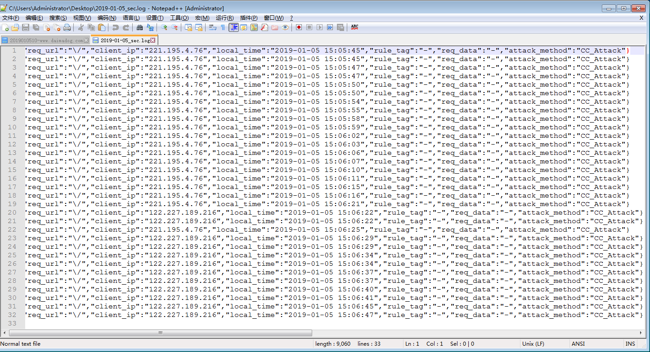Click the Cut scissors icon
The image size is (650, 352).
81,27
